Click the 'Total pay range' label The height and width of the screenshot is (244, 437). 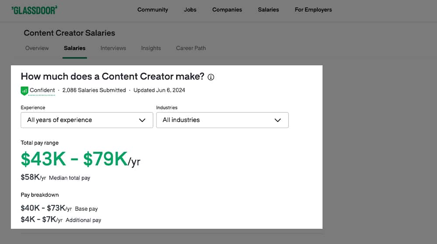tap(40, 143)
